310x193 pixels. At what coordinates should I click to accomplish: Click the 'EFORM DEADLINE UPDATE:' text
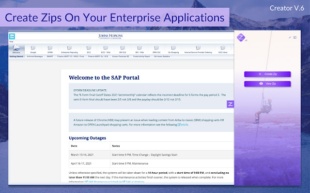(90, 90)
